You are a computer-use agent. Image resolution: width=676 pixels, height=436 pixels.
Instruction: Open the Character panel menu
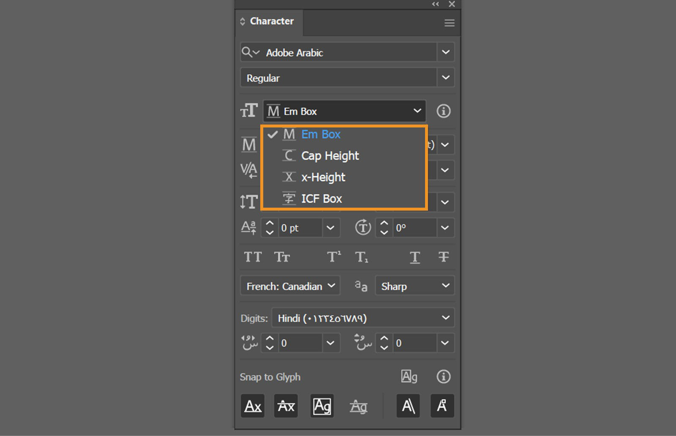(449, 23)
